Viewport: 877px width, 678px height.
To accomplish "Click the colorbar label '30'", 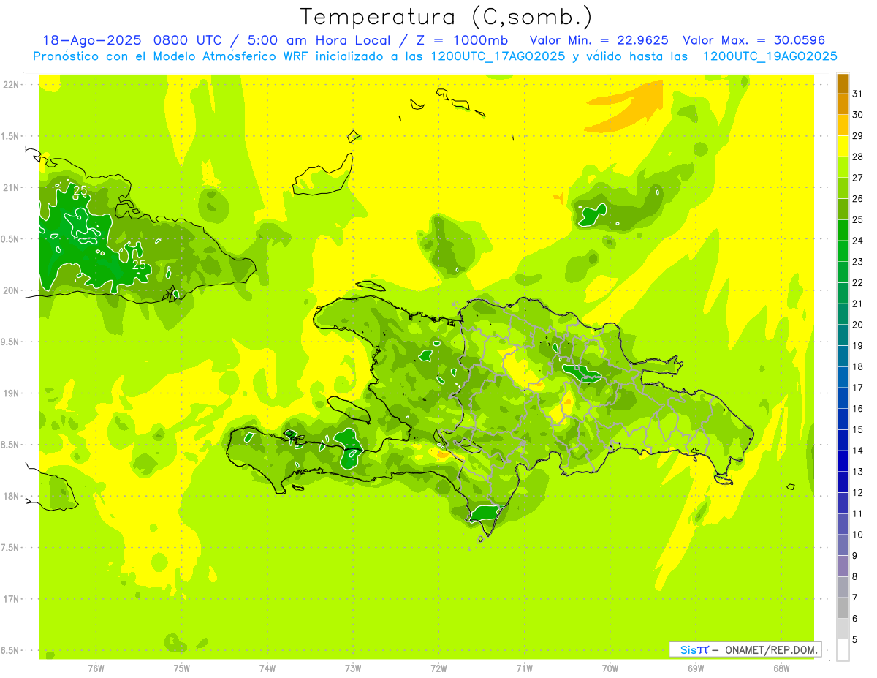I will (x=857, y=115).
